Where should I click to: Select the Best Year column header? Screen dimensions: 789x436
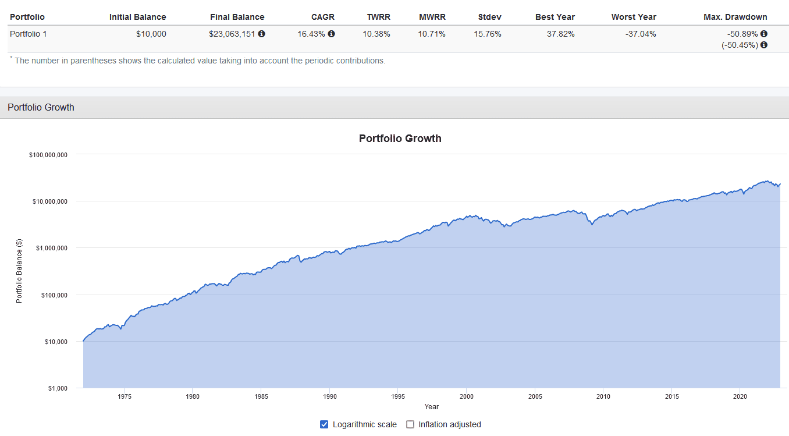point(555,17)
